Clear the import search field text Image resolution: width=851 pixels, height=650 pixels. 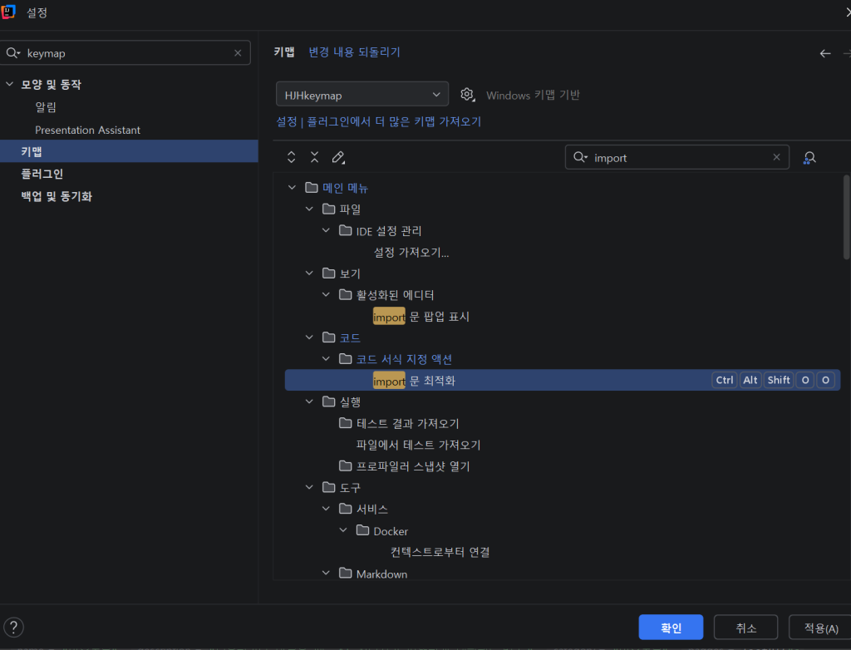coord(776,157)
